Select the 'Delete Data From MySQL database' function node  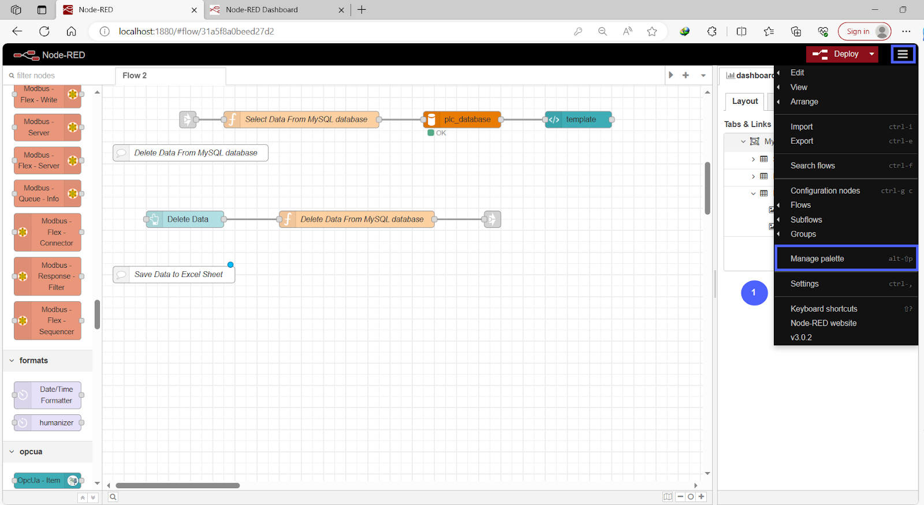[356, 219]
